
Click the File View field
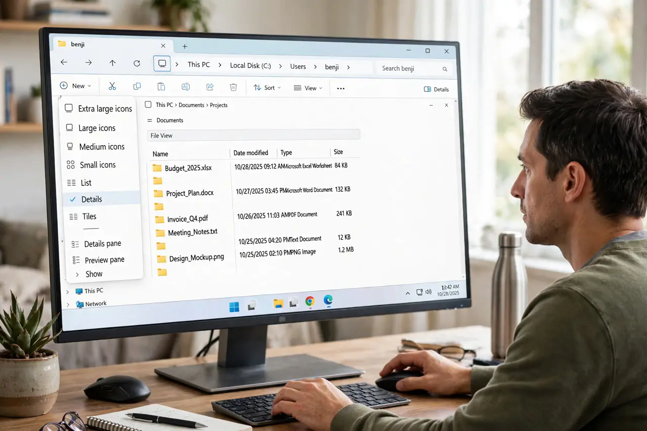tap(254, 135)
